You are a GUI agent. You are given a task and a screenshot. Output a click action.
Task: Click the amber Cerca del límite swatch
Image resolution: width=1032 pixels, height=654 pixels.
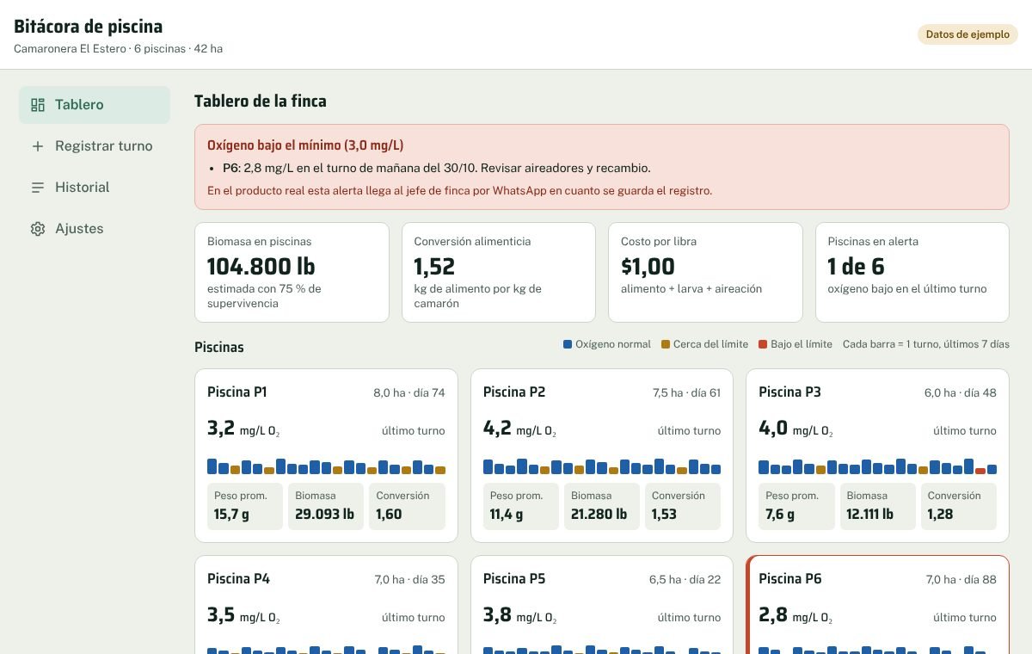click(x=666, y=344)
